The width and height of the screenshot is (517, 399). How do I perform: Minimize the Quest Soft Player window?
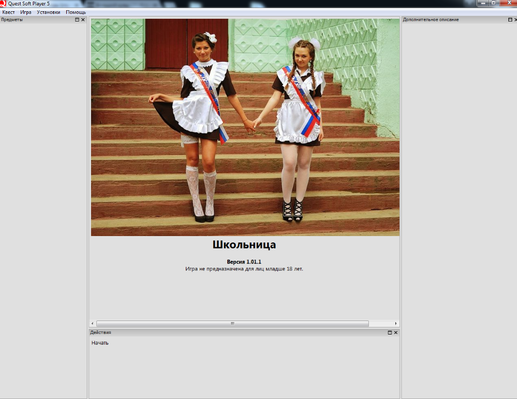[x=483, y=3]
